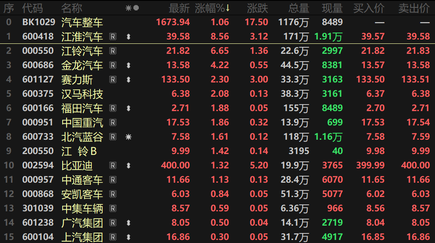Sort by the 涨幅% column header
The width and height of the screenshot is (435, 243).
(x=212, y=8)
